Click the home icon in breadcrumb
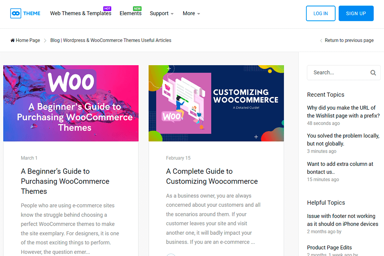The width and height of the screenshot is (384, 256). pos(12,40)
